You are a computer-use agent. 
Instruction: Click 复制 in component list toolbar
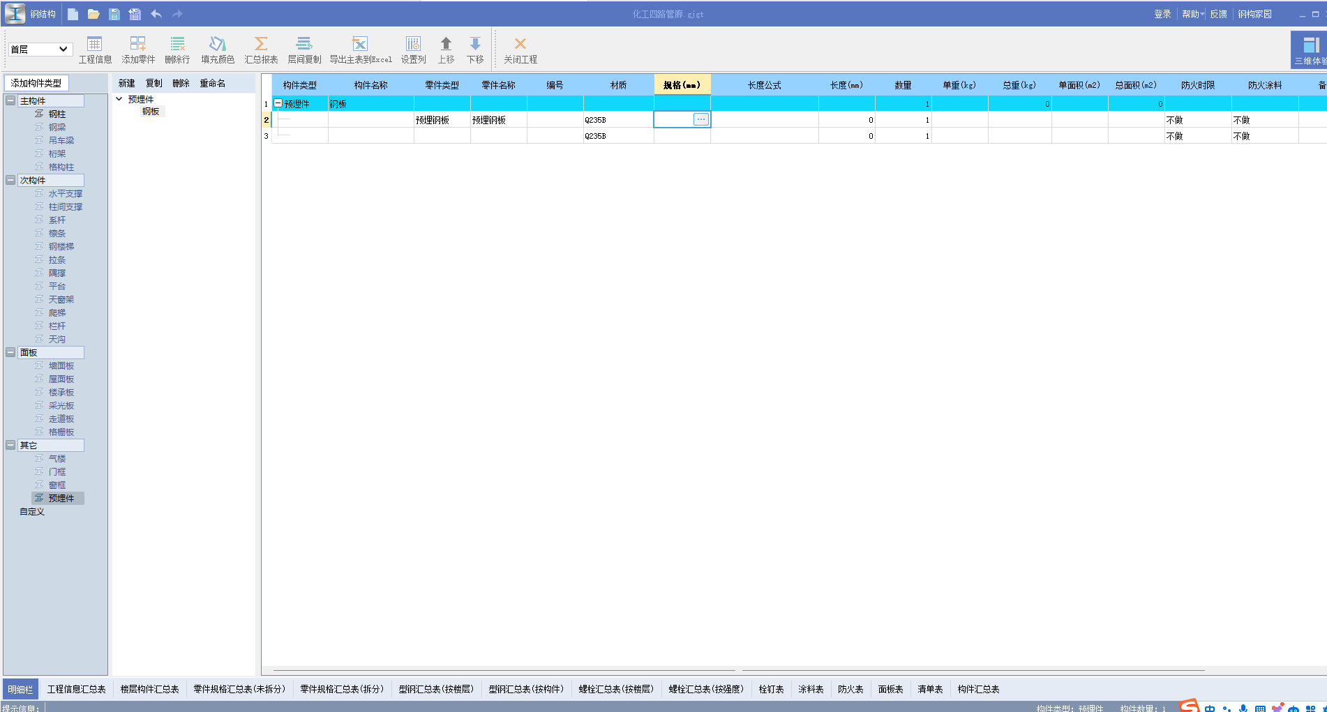[x=154, y=83]
